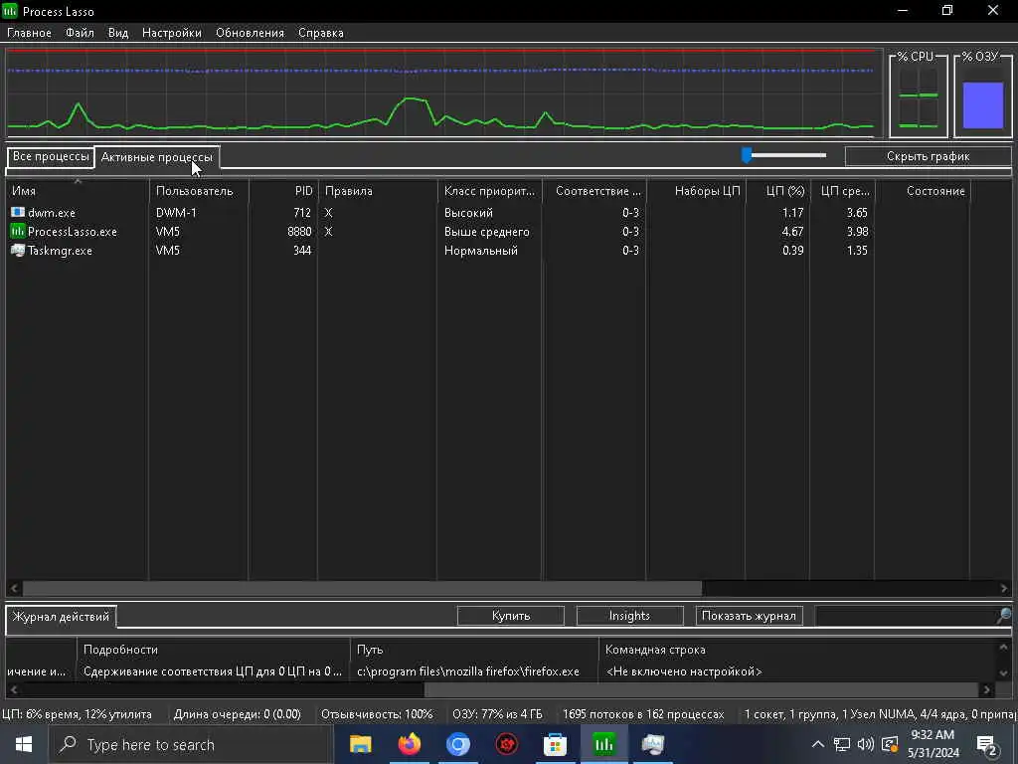
Task: Click the log search input field
Action: tap(907, 615)
